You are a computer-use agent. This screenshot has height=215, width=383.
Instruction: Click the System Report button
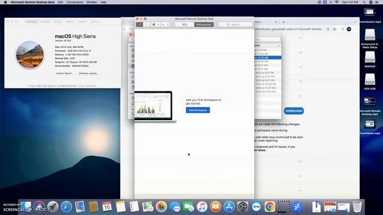click(65, 73)
